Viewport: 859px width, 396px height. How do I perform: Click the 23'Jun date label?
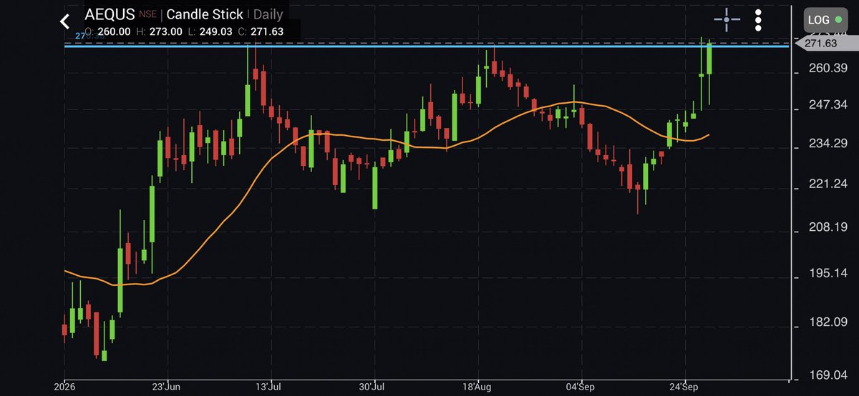[x=168, y=387]
